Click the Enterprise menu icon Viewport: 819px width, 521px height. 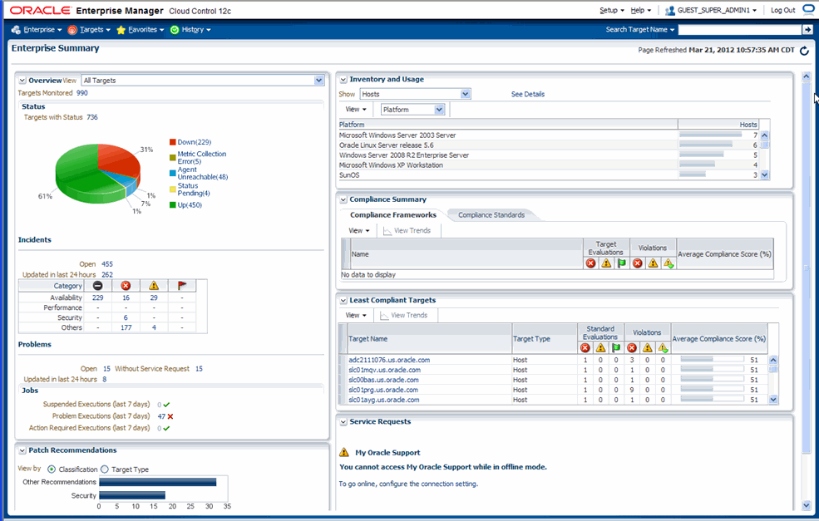click(16, 30)
